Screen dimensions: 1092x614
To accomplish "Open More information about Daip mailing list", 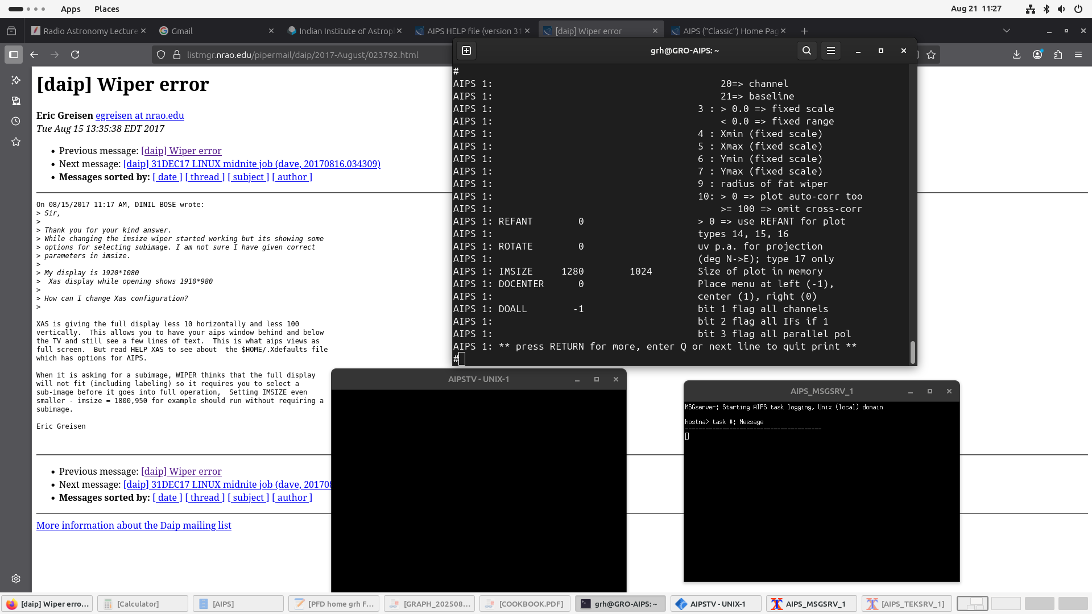I will (x=134, y=525).
